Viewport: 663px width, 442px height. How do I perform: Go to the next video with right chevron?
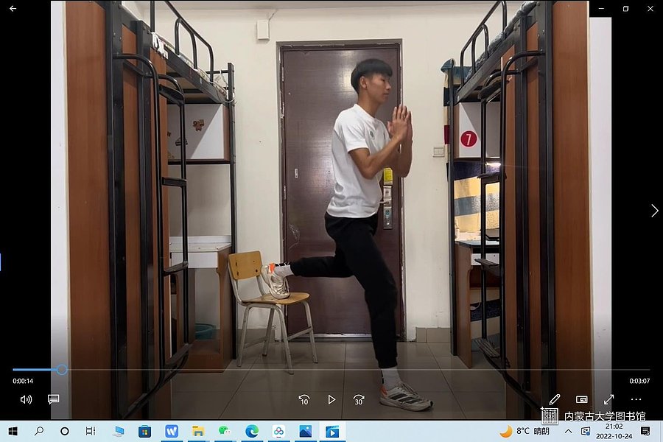pyautogui.click(x=655, y=211)
